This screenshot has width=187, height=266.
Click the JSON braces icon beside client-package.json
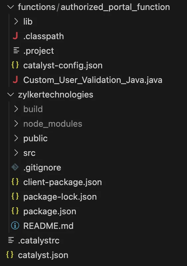tap(15, 182)
